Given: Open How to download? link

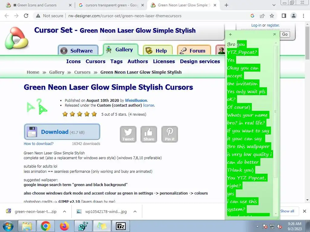Looking at the screenshot, I should point(38,143).
